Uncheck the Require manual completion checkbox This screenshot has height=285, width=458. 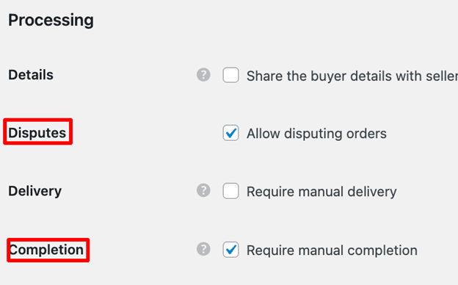tap(230, 250)
